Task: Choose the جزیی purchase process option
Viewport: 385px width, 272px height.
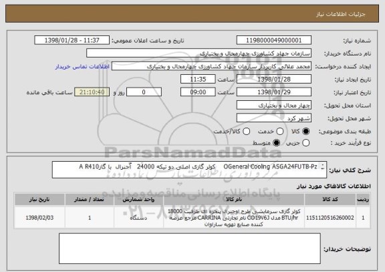Action: tap(305, 143)
